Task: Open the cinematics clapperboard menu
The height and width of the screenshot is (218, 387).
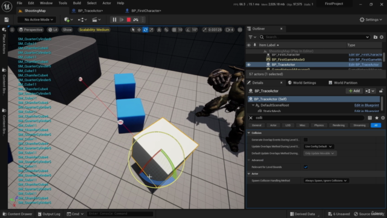Action: coord(96,19)
